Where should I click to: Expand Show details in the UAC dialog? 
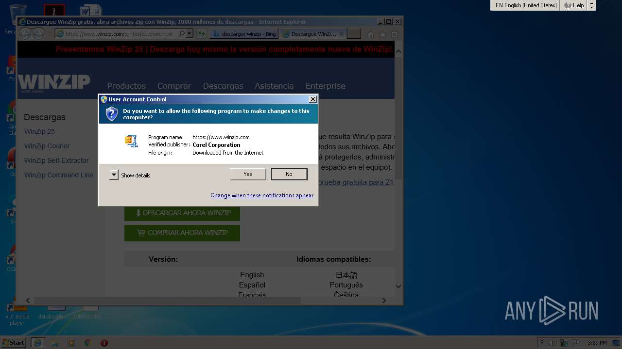tap(114, 175)
